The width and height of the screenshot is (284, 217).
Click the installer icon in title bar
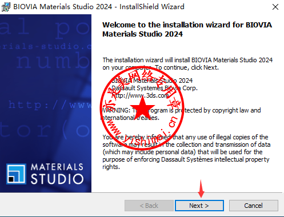(6, 7)
